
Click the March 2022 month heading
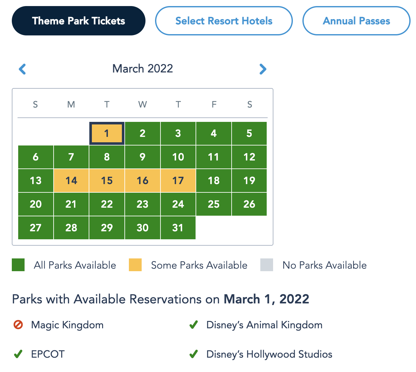pos(143,69)
